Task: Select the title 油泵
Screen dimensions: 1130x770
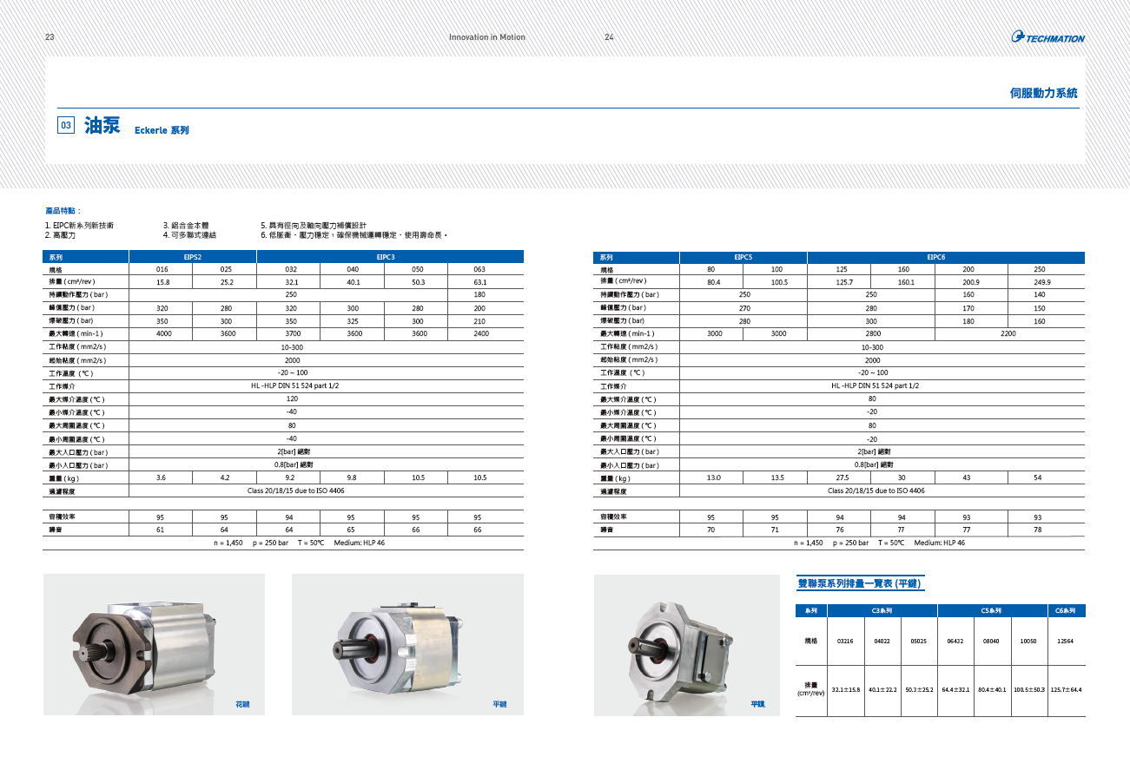Action: coord(102,126)
